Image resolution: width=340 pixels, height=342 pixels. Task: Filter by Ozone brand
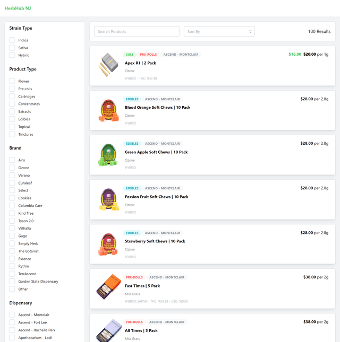coord(12,168)
